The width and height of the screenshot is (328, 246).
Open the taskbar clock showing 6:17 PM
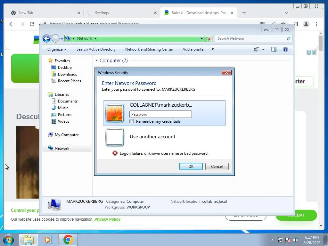point(312,240)
